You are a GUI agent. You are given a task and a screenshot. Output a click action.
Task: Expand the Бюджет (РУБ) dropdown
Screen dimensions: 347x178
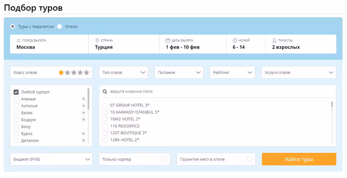[x=52, y=159]
